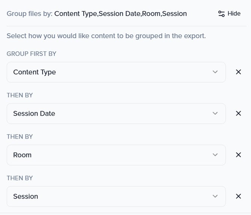Click the 'THEN BY' label above Session Date
The width and height of the screenshot is (251, 215).
(x=20, y=95)
